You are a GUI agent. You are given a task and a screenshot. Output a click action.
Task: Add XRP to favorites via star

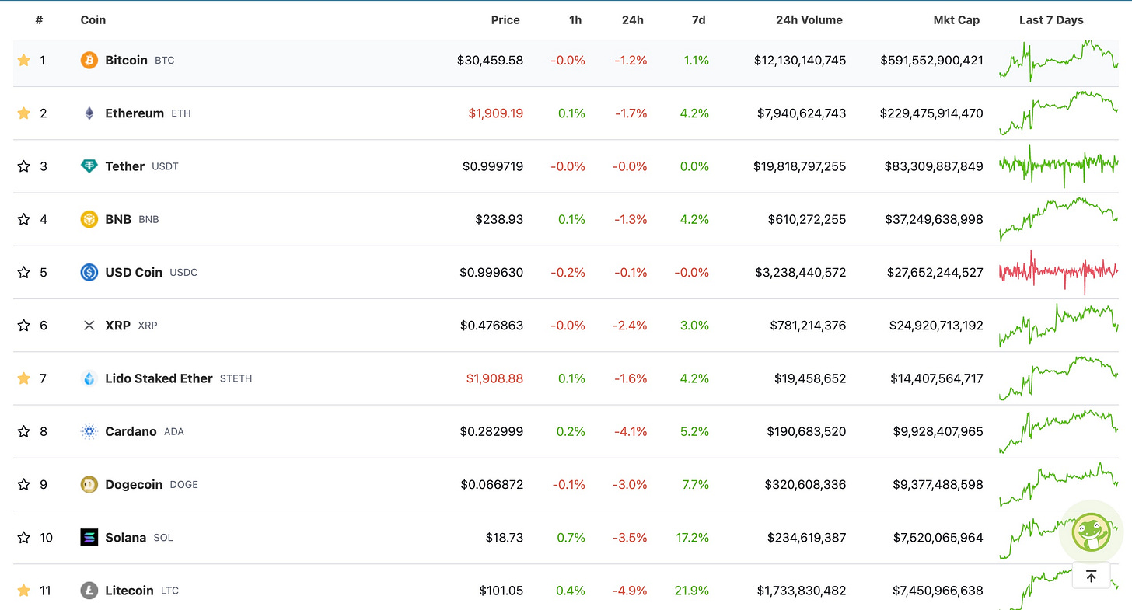click(24, 326)
